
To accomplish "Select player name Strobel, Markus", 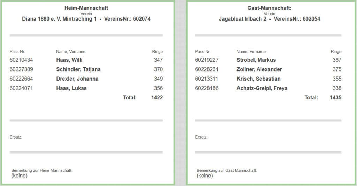I will (x=256, y=60).
